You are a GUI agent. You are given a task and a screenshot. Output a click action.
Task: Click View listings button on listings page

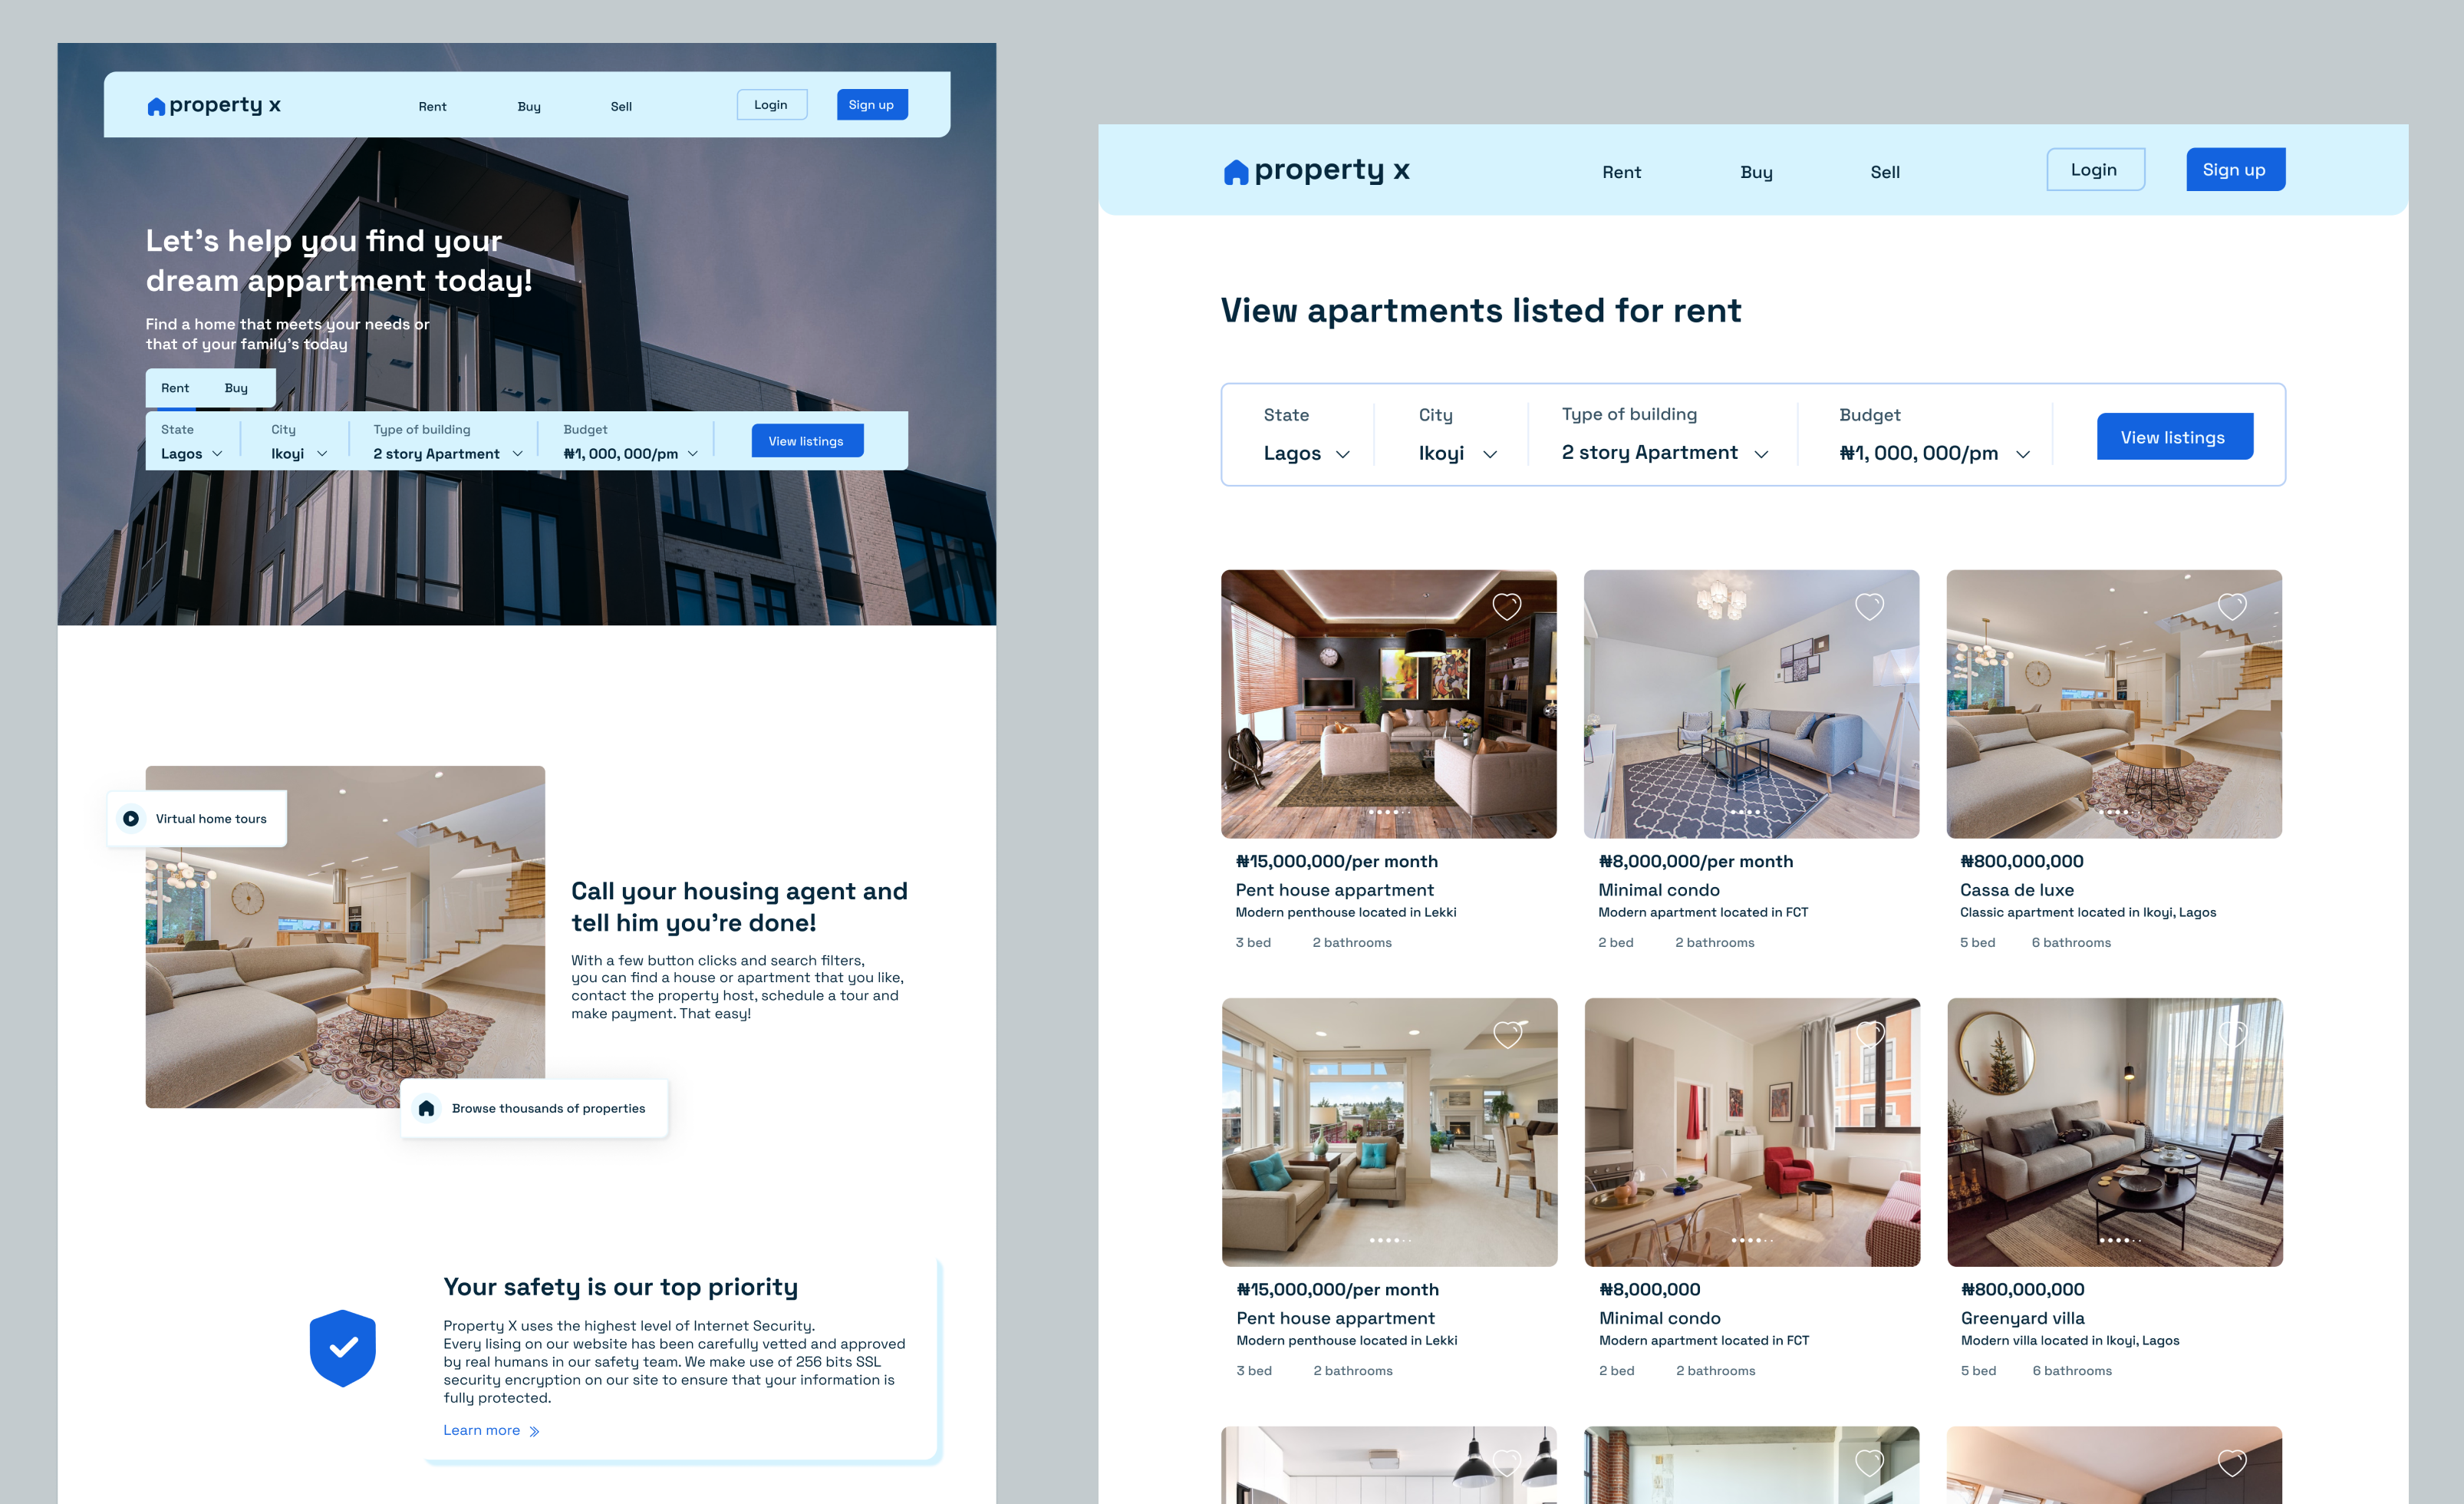(2175, 437)
